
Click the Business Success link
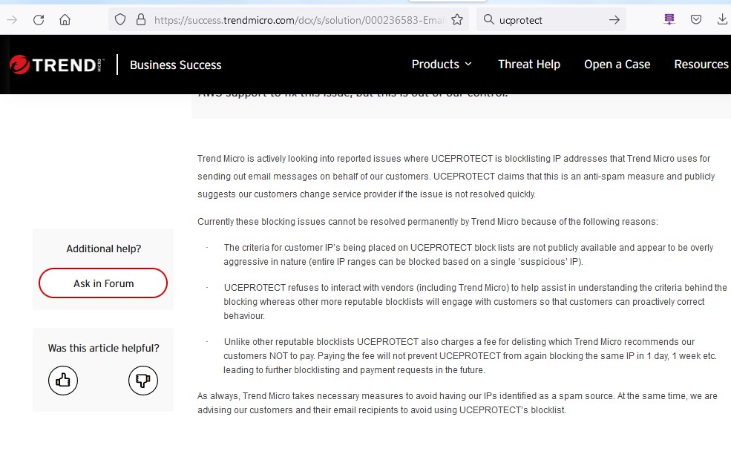[x=176, y=65]
